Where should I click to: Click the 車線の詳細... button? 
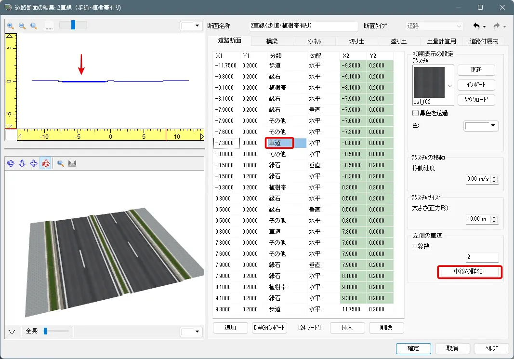pyautogui.click(x=470, y=272)
